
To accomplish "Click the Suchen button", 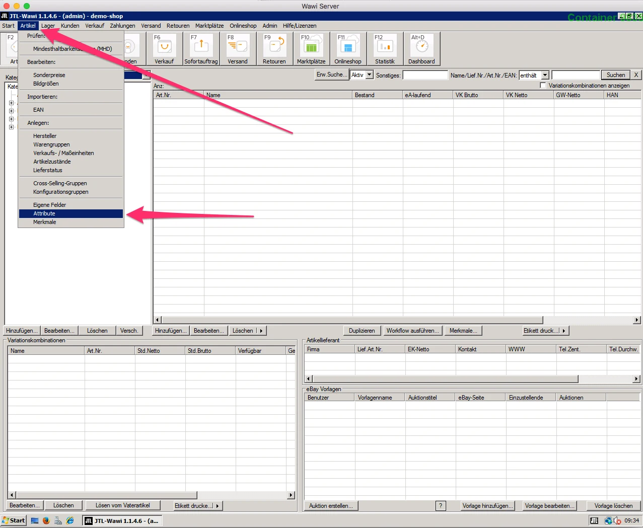I will pyautogui.click(x=616, y=75).
